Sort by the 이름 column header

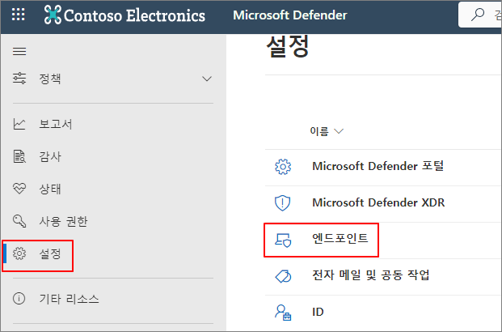pos(319,131)
